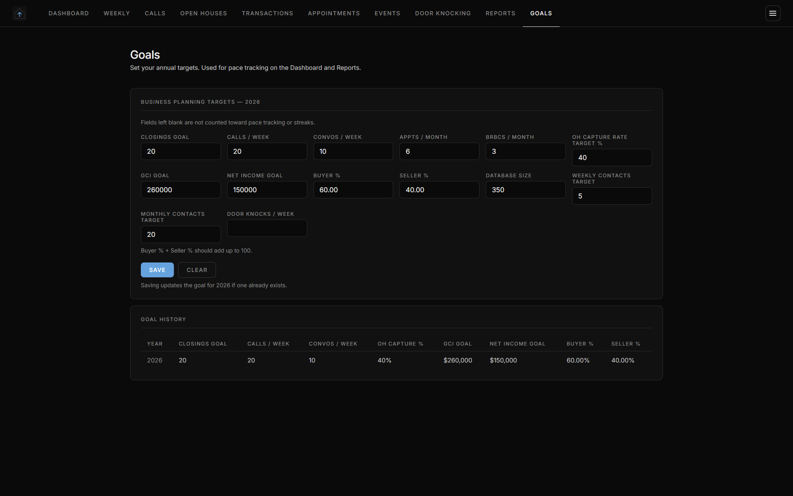Image resolution: width=793 pixels, height=496 pixels.
Task: Open the Open Houses tab
Action: click(204, 13)
